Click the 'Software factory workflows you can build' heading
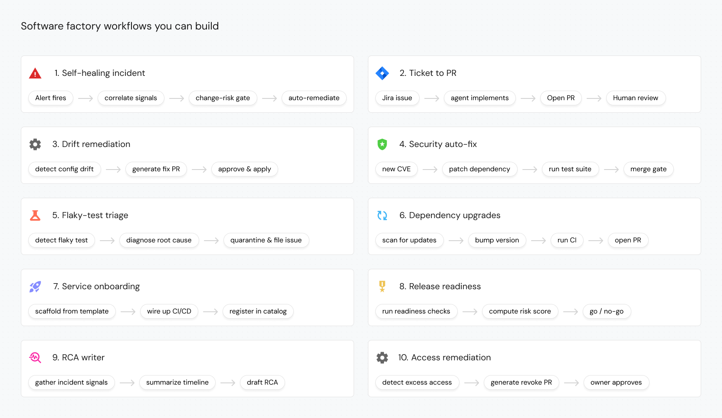Viewport: 722px width, 418px height. click(x=120, y=26)
